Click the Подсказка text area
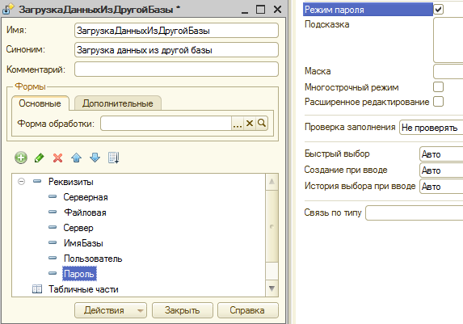 (448, 40)
